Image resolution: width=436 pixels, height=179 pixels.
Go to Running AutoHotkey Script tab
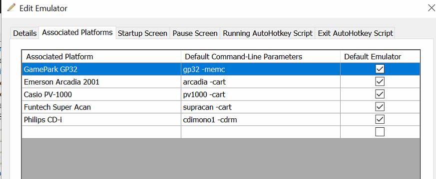point(268,33)
